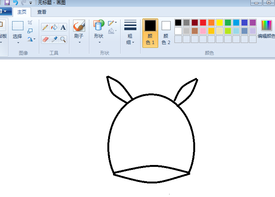Pick the black color swatch
Viewport: 275px width, 197px height.
pyautogui.click(x=178, y=23)
